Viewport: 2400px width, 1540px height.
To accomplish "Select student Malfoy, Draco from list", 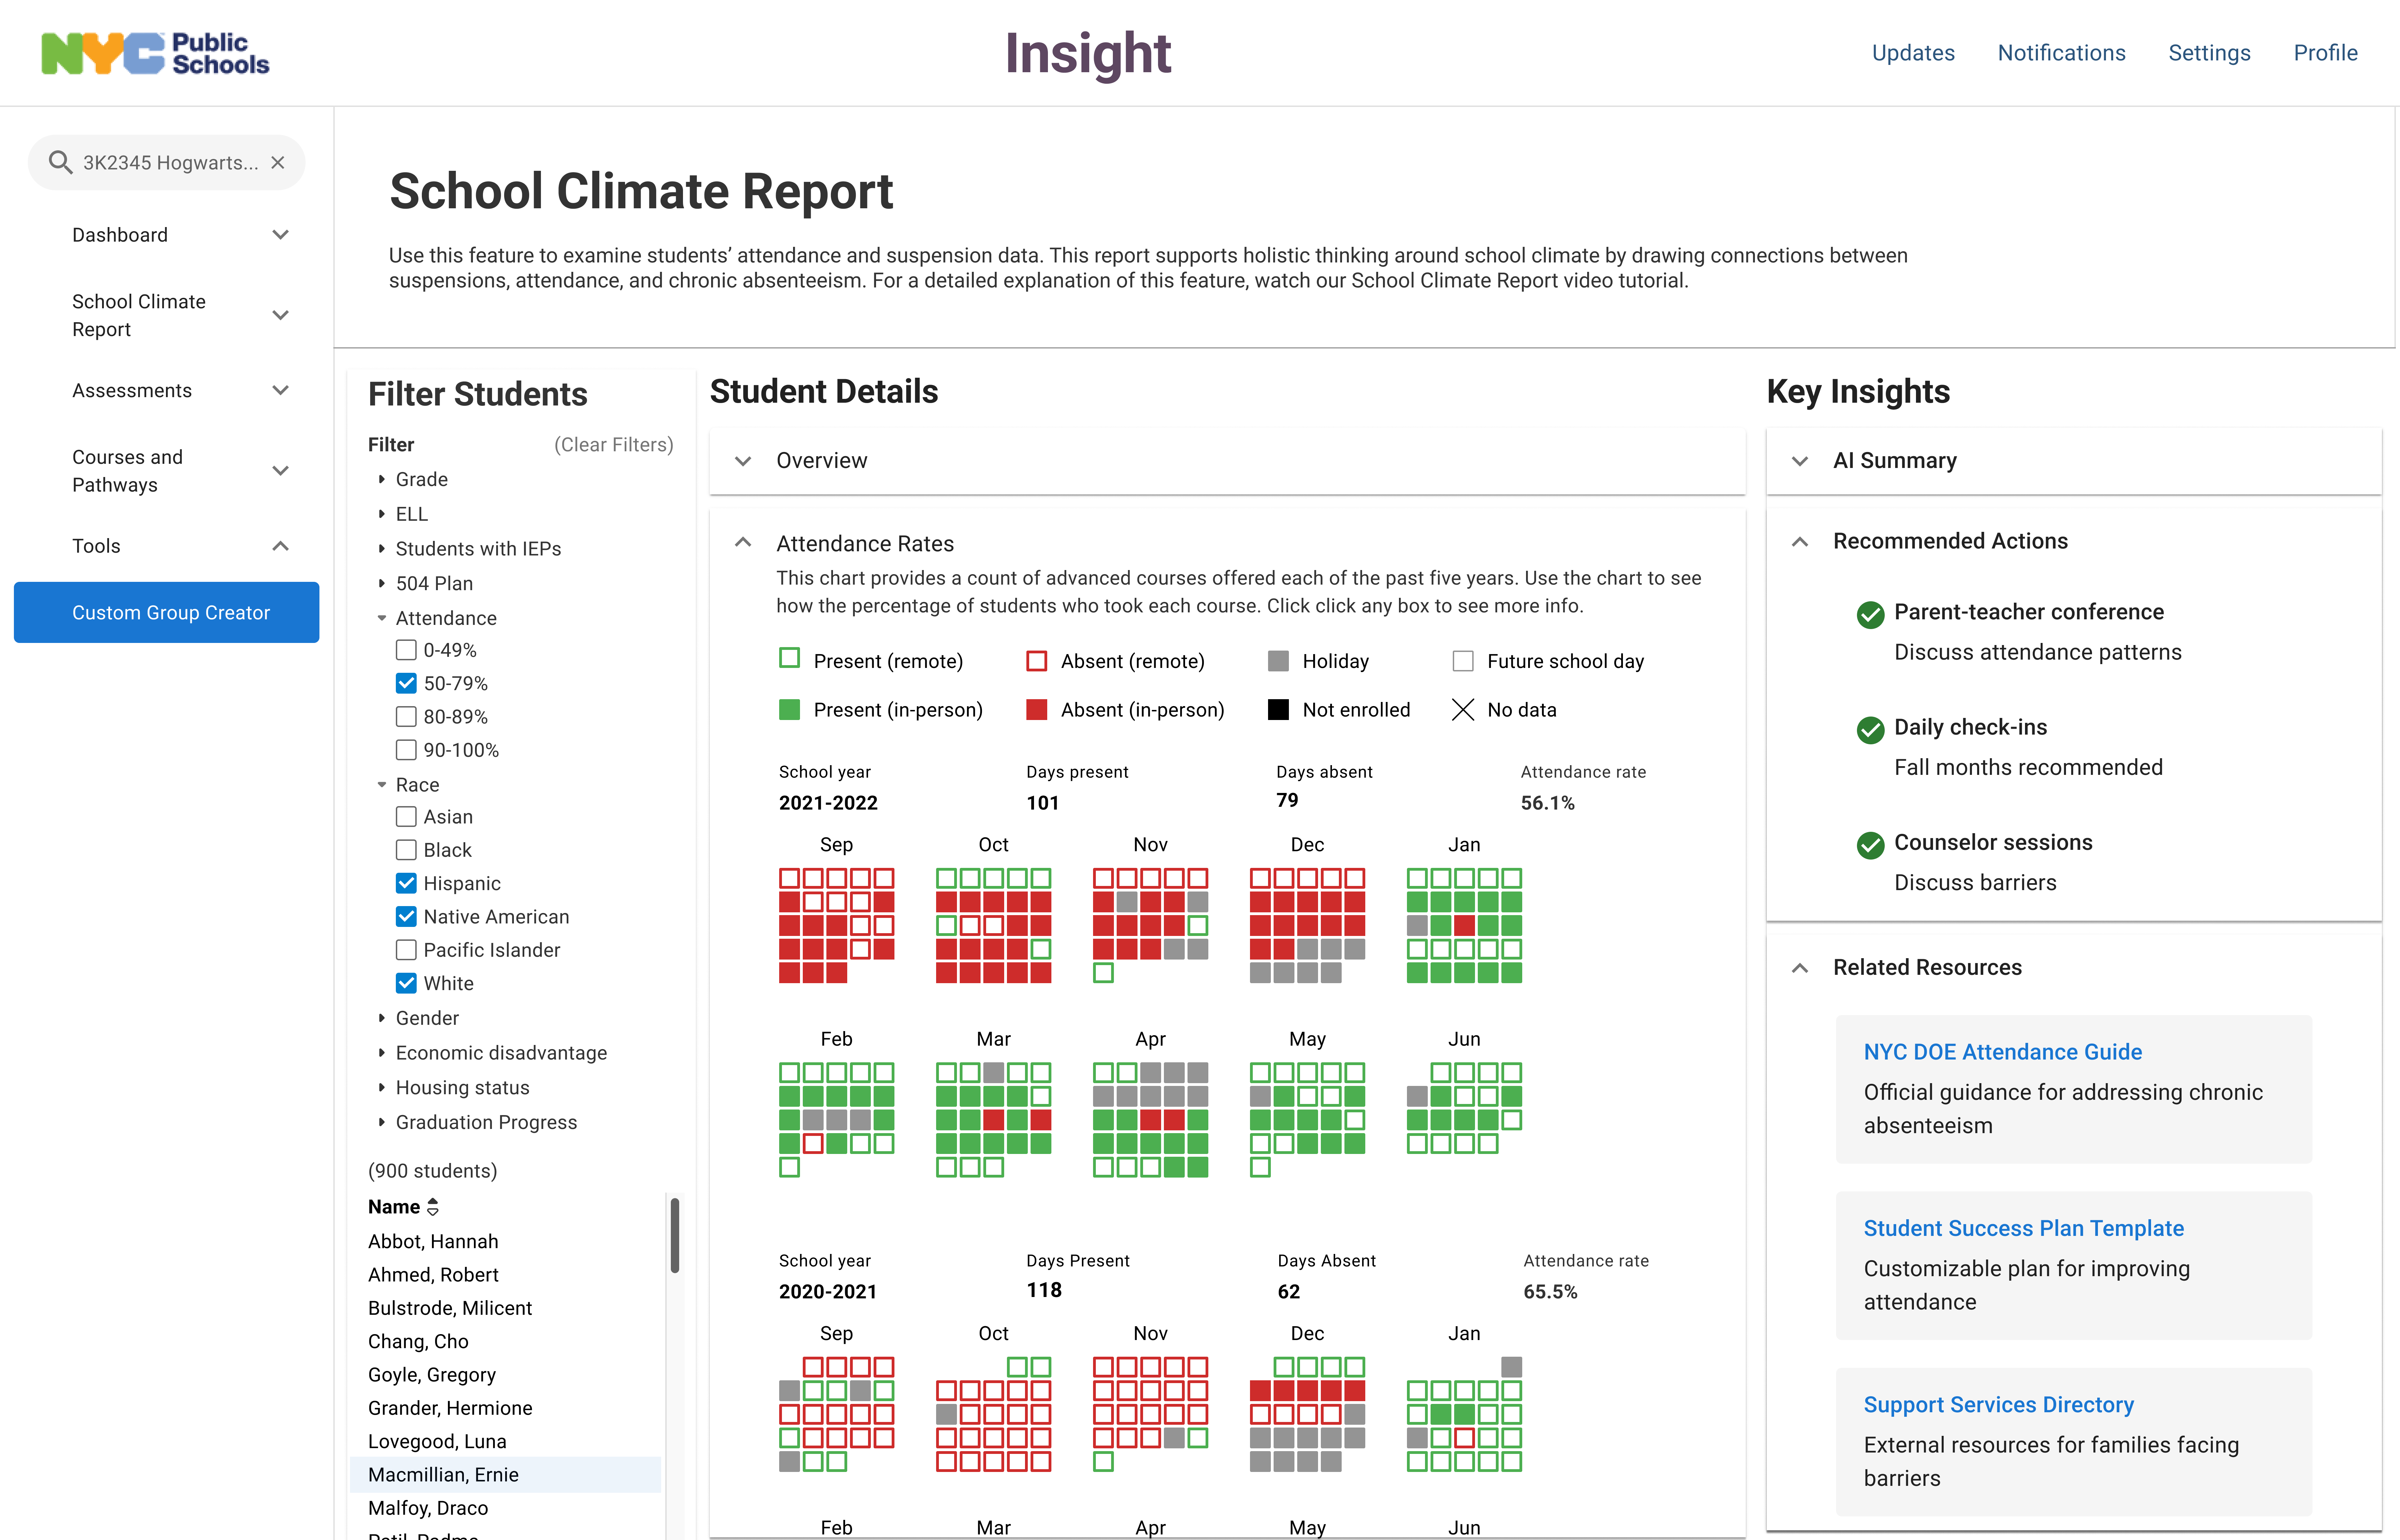I will [428, 1508].
